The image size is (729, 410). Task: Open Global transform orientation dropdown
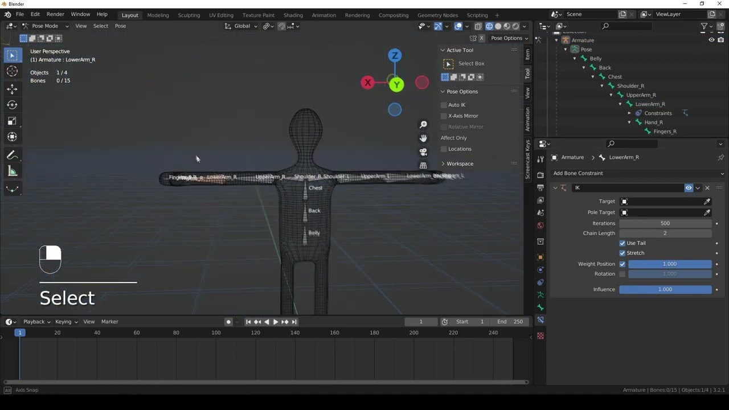[241, 26]
